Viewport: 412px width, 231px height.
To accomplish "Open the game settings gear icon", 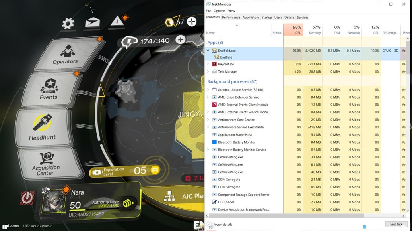I will [x=68, y=24].
